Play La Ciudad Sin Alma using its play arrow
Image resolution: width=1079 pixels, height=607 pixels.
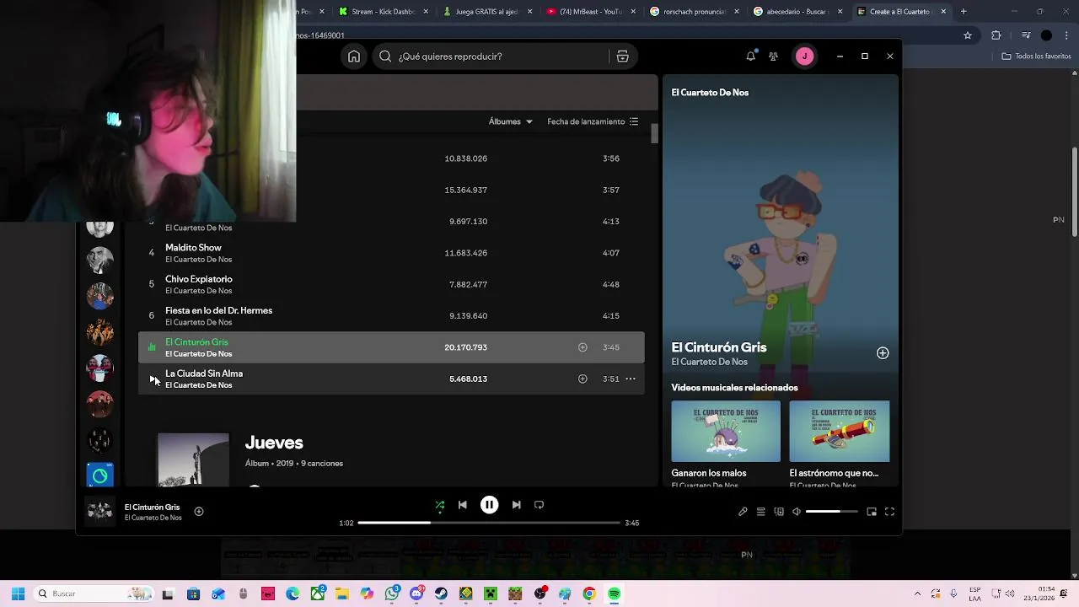(x=153, y=379)
